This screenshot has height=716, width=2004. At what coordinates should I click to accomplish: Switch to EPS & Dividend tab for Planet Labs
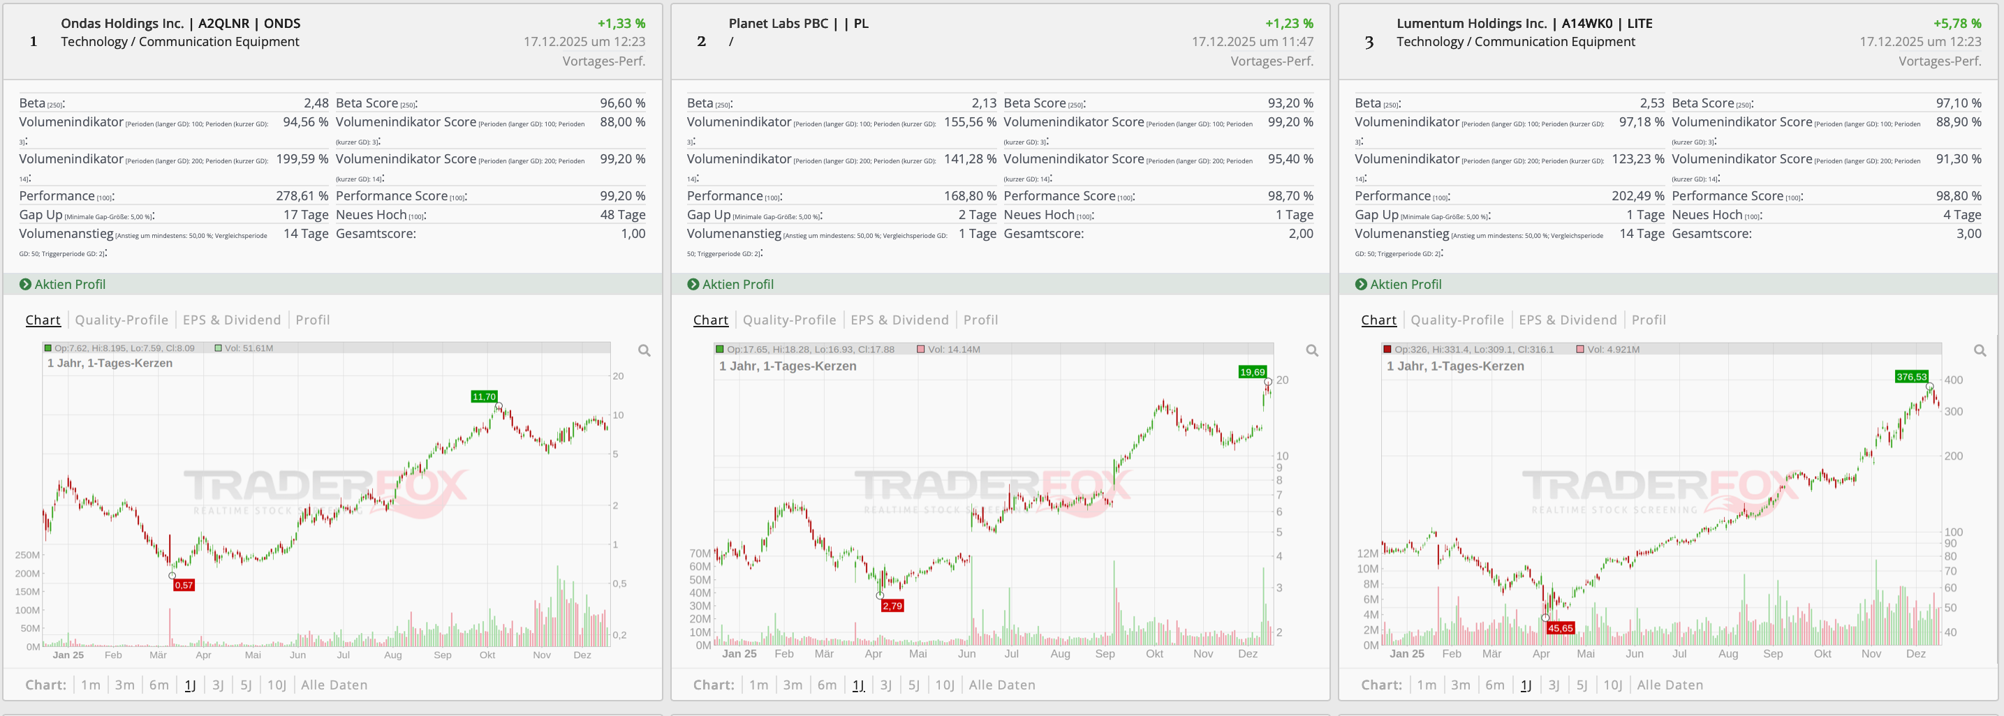tap(899, 320)
